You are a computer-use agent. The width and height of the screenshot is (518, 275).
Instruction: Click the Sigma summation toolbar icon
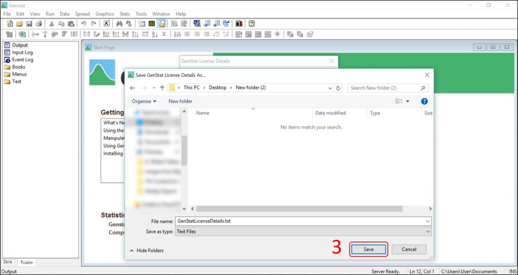coord(164,34)
